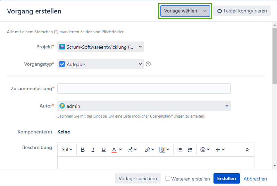Open the Autor dropdown showing admin
Viewport: 277px width, 186px height.
pyautogui.click(x=144, y=106)
